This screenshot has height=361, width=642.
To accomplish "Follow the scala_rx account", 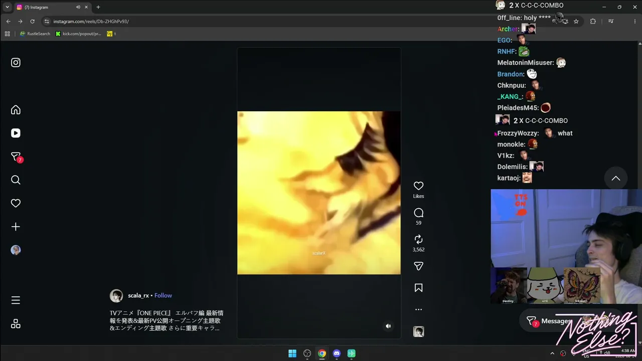I will tap(163, 296).
